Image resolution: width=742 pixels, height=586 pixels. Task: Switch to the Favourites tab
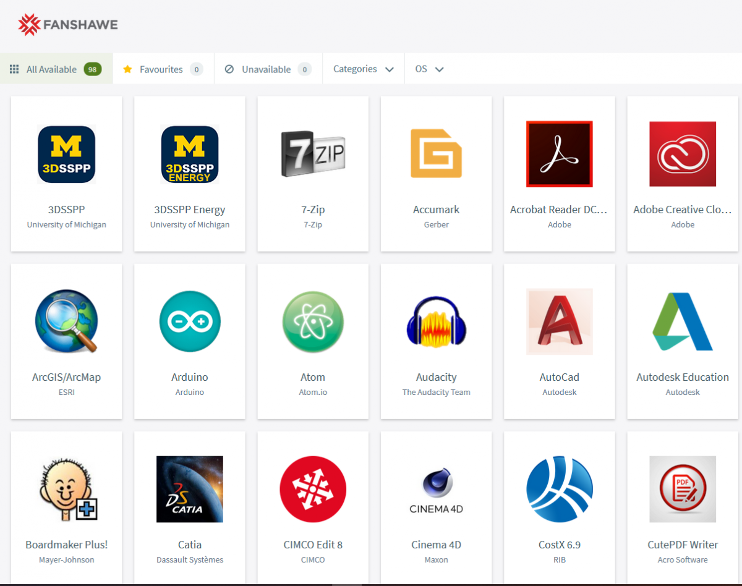[x=162, y=69]
